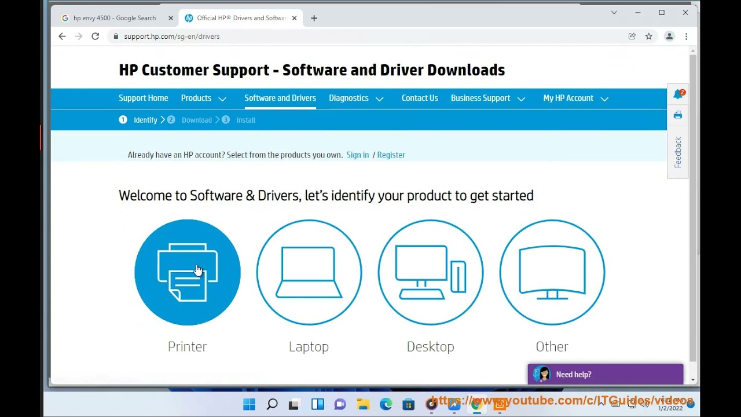Image resolution: width=741 pixels, height=417 pixels.
Task: Select Software and Drivers nav item
Action: click(x=280, y=98)
